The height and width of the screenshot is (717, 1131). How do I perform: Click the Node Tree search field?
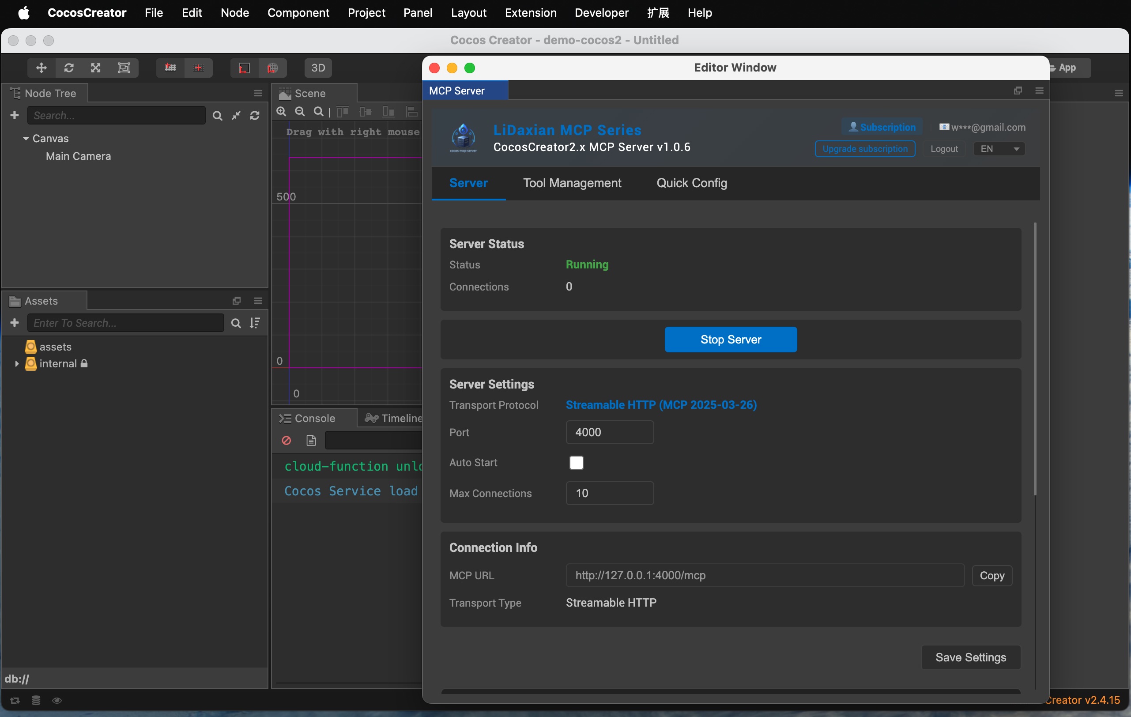[x=117, y=116]
